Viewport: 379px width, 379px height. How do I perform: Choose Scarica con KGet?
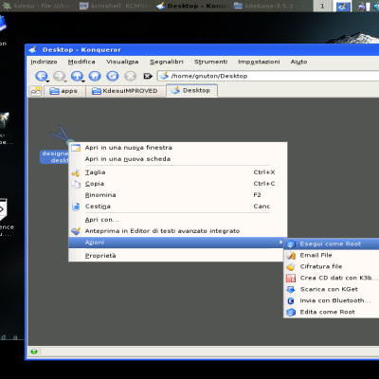pos(332,289)
